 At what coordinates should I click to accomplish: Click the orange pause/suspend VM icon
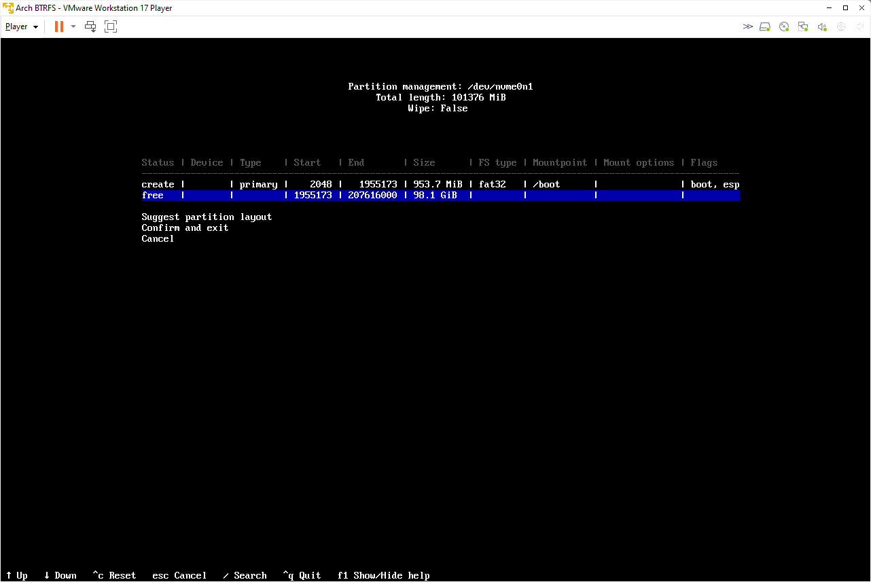point(59,26)
